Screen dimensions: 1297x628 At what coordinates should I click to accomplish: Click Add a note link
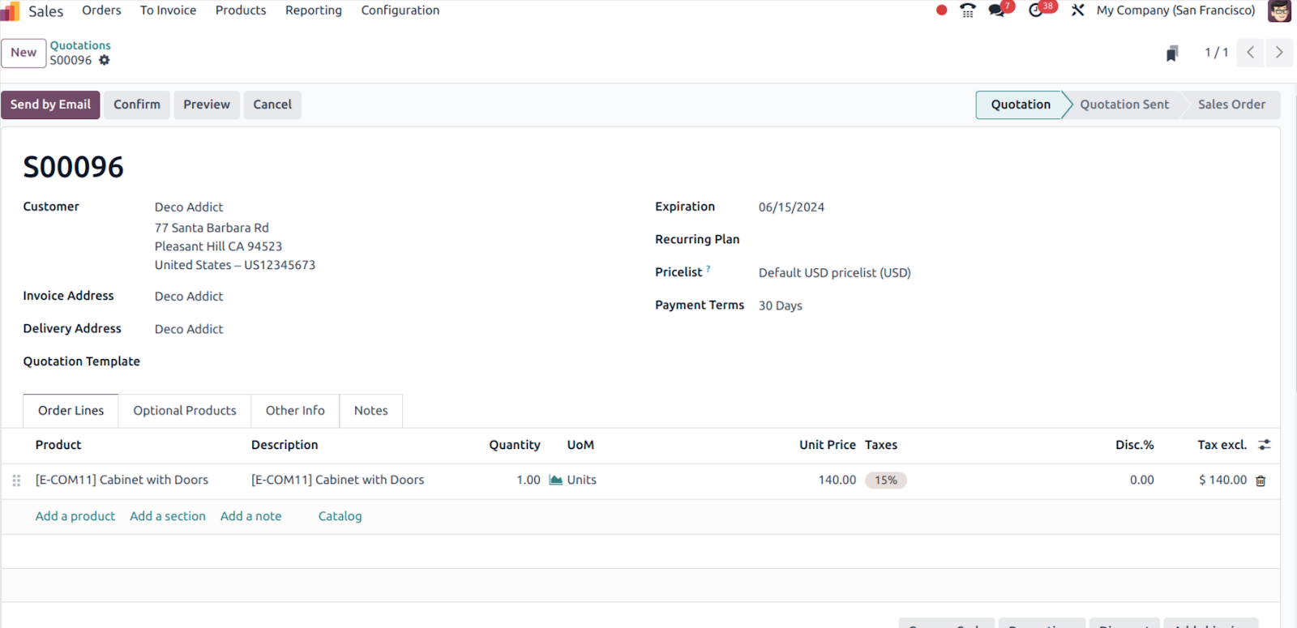pyautogui.click(x=251, y=516)
